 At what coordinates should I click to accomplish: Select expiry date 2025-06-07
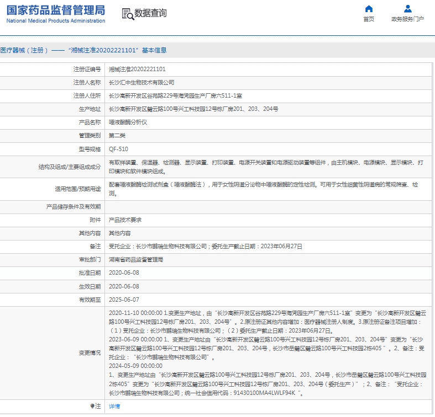pyautogui.click(x=124, y=300)
